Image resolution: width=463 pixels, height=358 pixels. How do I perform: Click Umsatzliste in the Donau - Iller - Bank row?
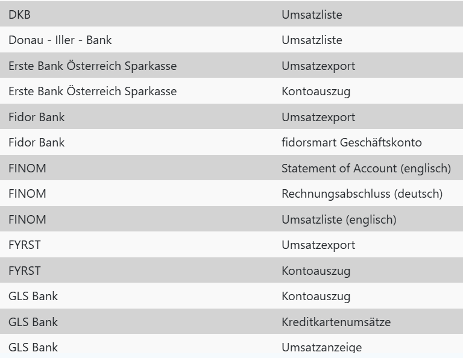(312, 40)
